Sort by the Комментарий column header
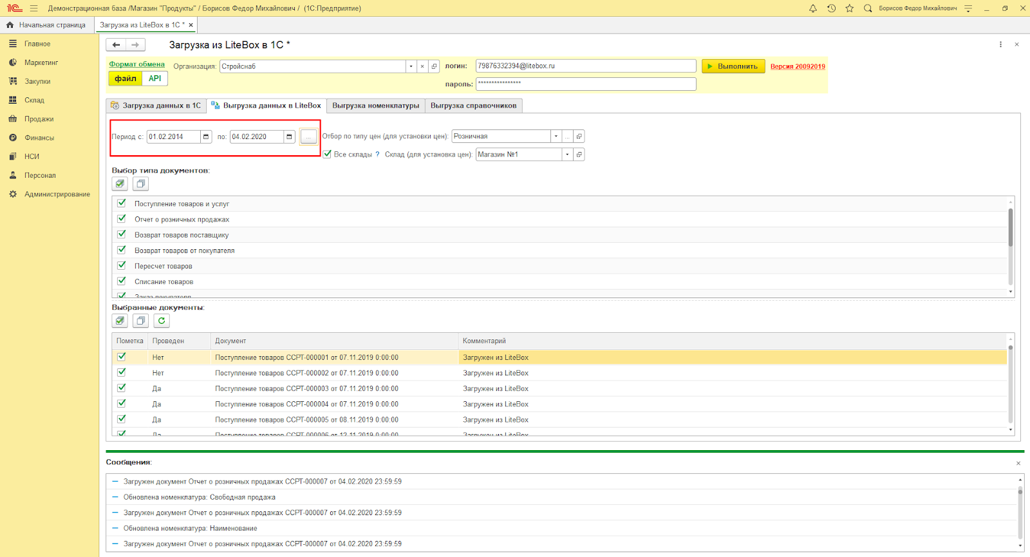The width and height of the screenshot is (1030, 557). [x=731, y=341]
